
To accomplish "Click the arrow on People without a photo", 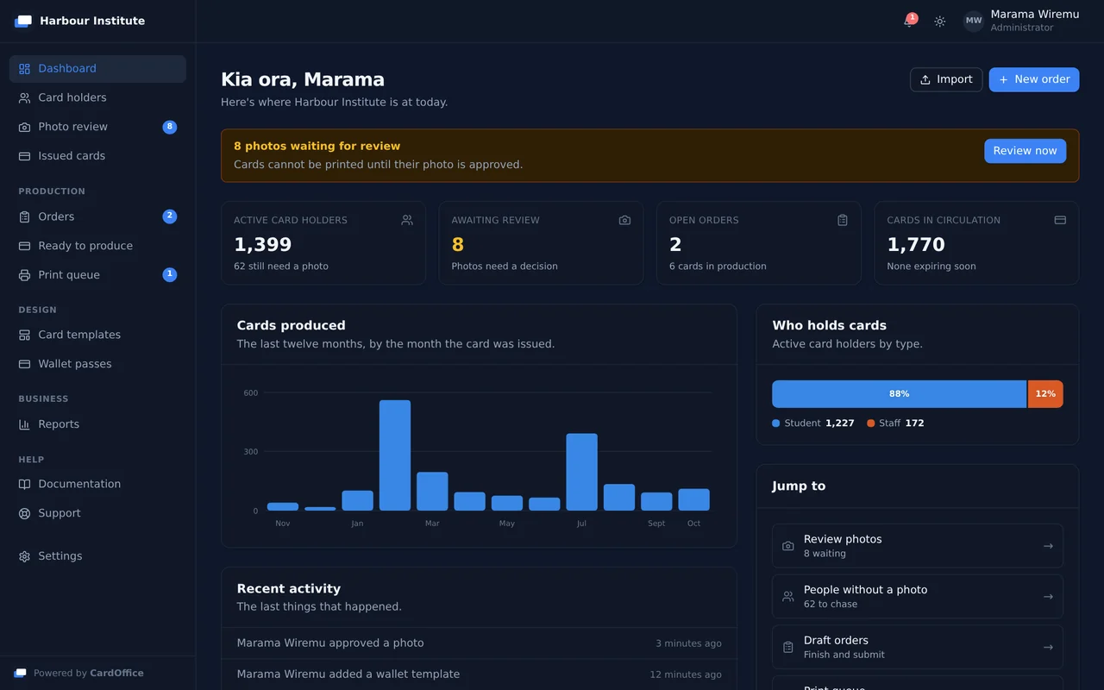I will (1048, 597).
